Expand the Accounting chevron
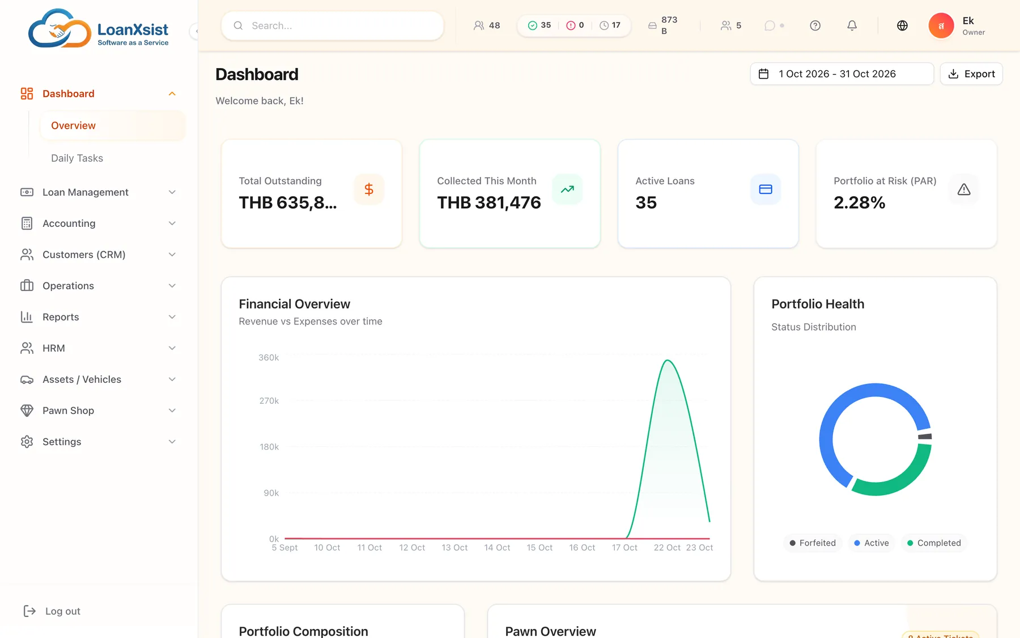 [x=172, y=223]
